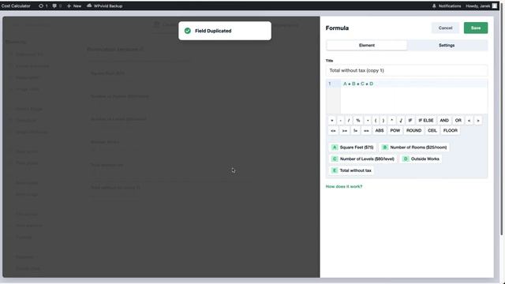Click the green check icon in notification
Screen dimensions: 505x284
click(188, 31)
